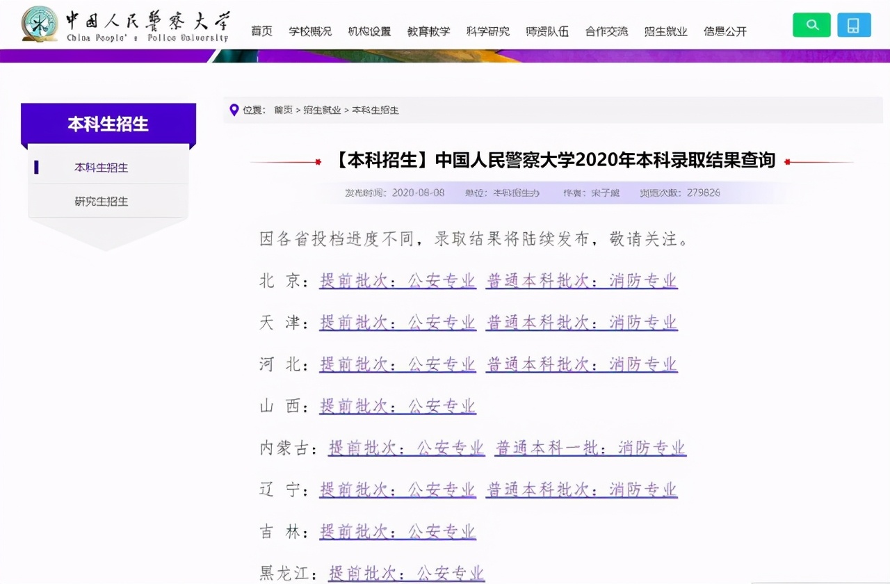The height and width of the screenshot is (584, 890).
Task: Click the purple location pin in the breadcrumb
Action: tap(234, 110)
